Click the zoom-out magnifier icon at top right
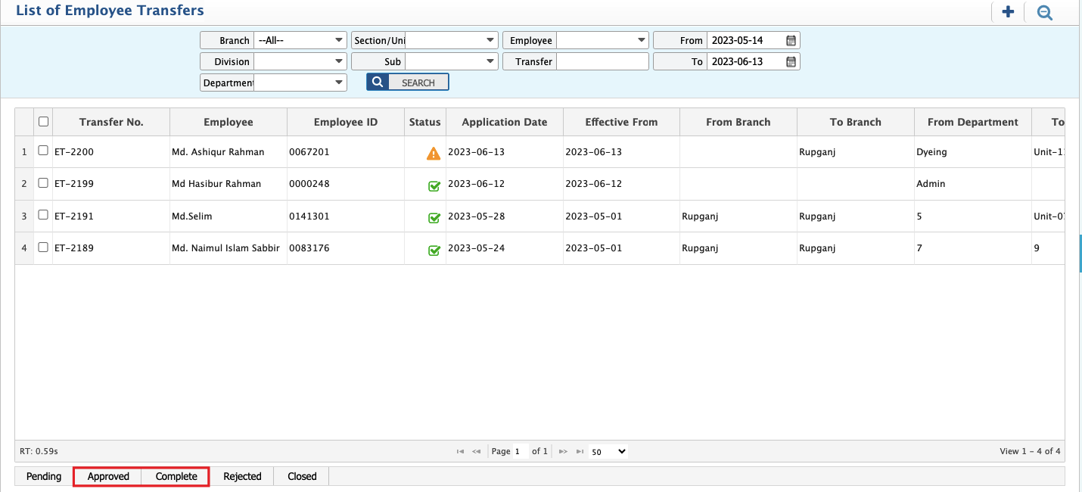The width and height of the screenshot is (1082, 492). [1045, 12]
